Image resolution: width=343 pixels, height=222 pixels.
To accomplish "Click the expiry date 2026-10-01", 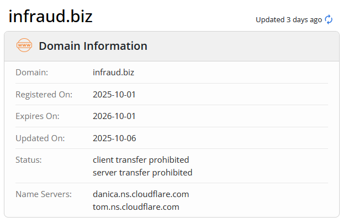I will pyautogui.click(x=114, y=116).
